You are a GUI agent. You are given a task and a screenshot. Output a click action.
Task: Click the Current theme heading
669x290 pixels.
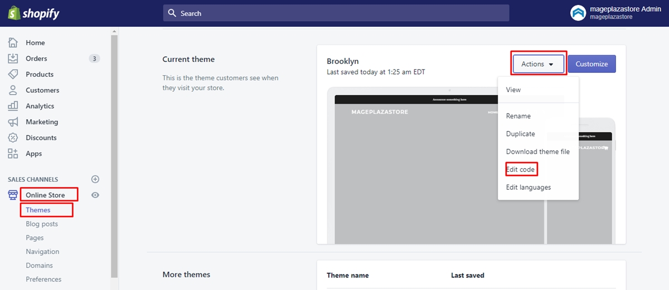click(188, 59)
